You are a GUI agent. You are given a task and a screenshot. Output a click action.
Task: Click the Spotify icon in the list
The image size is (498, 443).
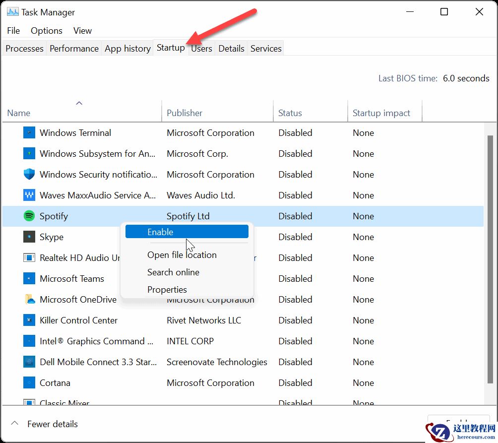pyautogui.click(x=29, y=216)
